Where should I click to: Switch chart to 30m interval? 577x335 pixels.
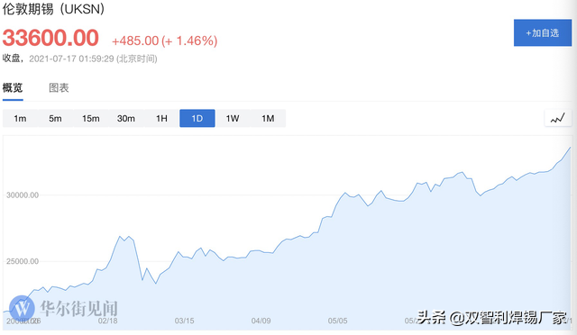[126, 118]
